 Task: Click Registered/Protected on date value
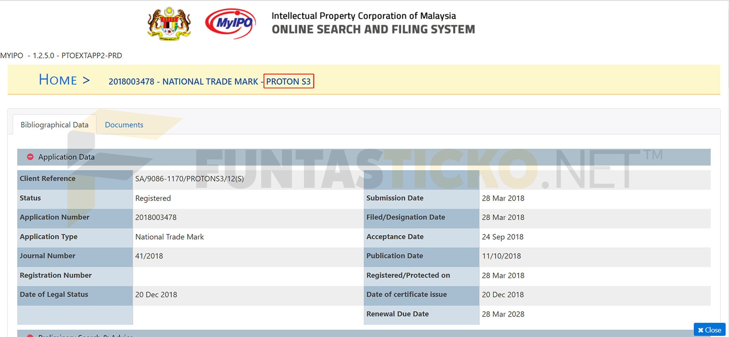click(x=503, y=275)
